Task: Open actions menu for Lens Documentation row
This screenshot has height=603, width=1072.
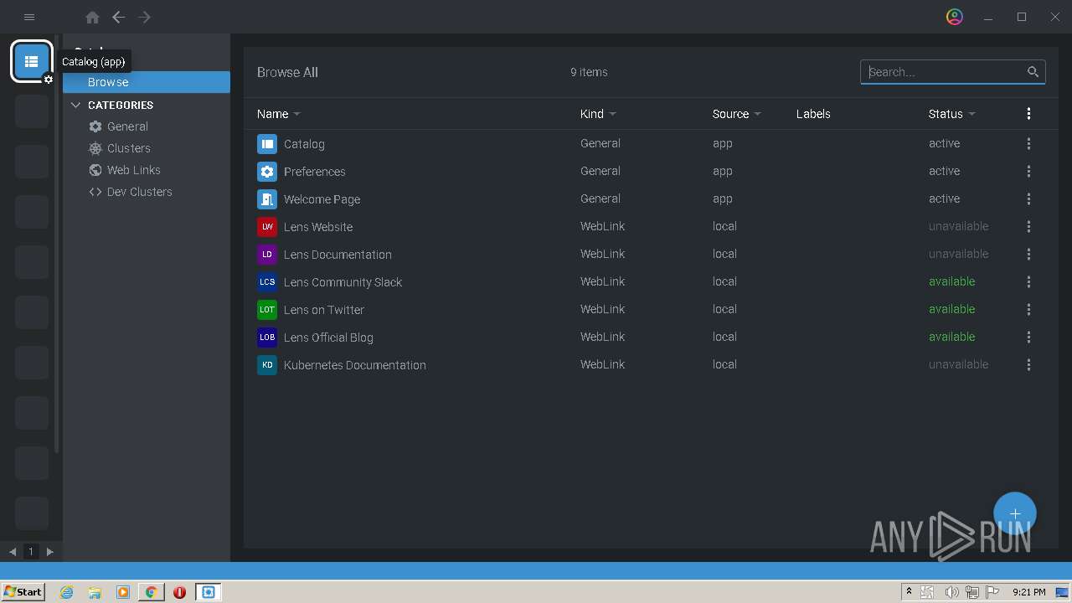Action: tap(1028, 255)
